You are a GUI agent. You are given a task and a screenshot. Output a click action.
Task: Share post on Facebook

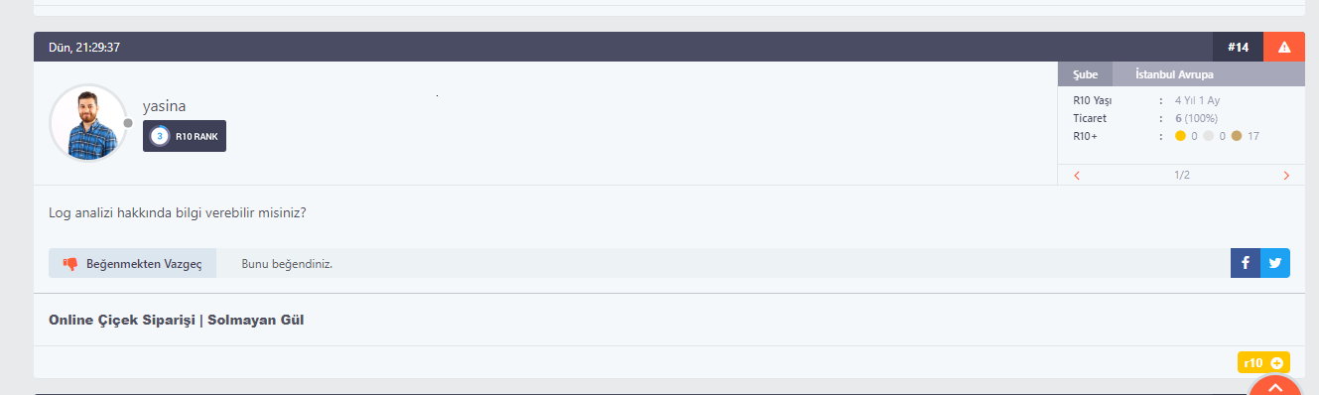(1246, 263)
